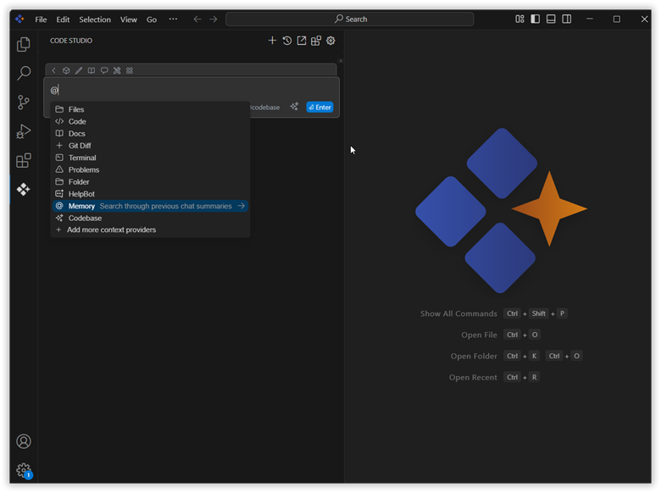Open the Extensions view in activity bar
661x493 pixels.
coord(24,160)
